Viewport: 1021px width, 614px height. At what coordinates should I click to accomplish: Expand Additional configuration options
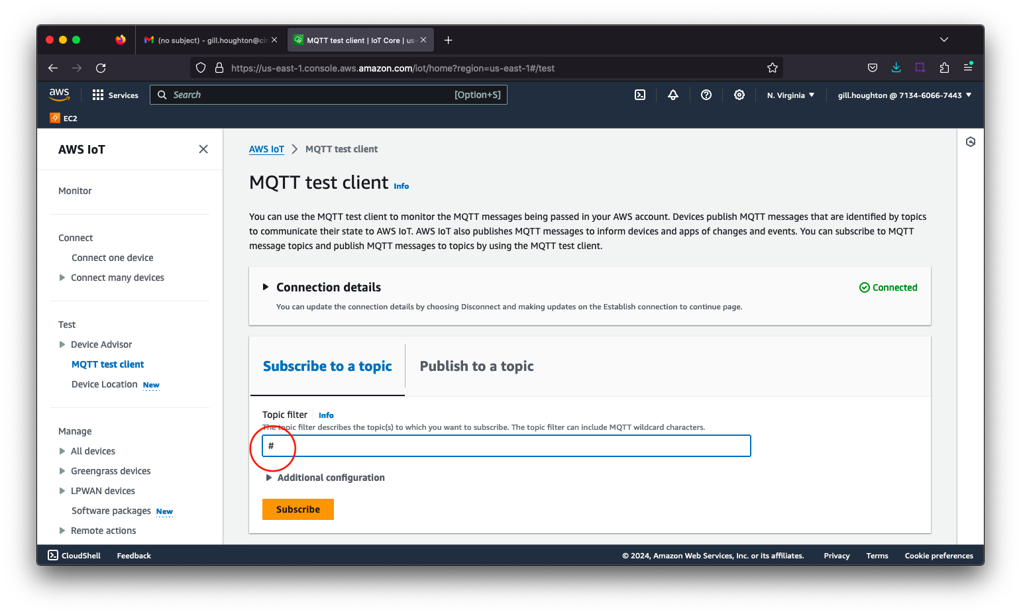coord(269,478)
